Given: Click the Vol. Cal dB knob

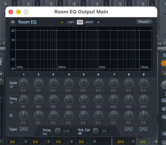Looking at the screenshot, I should click(x=96, y=131).
